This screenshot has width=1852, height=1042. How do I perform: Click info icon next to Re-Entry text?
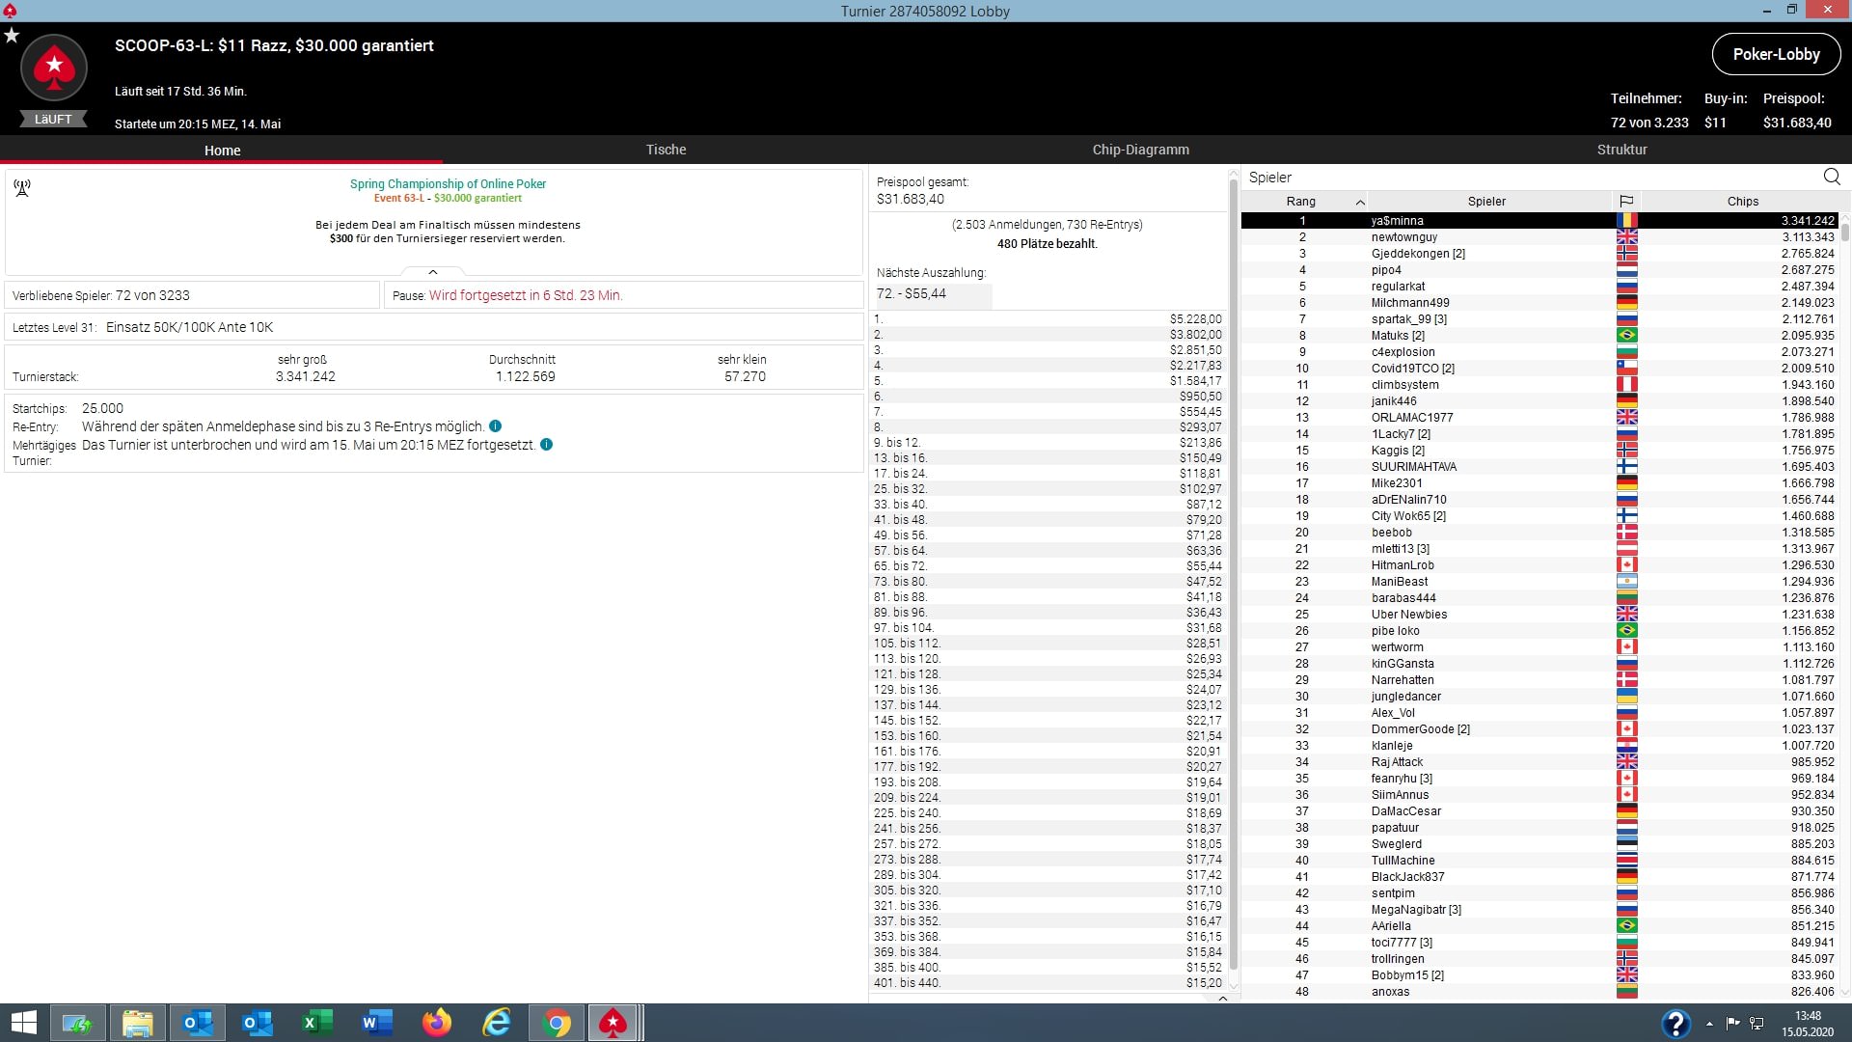495,426
